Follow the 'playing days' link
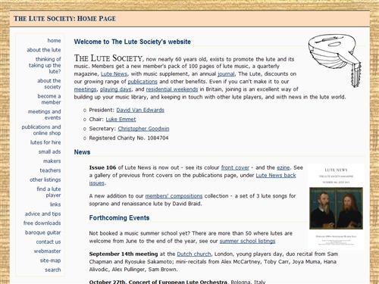The image size is (379, 284). (x=116, y=89)
